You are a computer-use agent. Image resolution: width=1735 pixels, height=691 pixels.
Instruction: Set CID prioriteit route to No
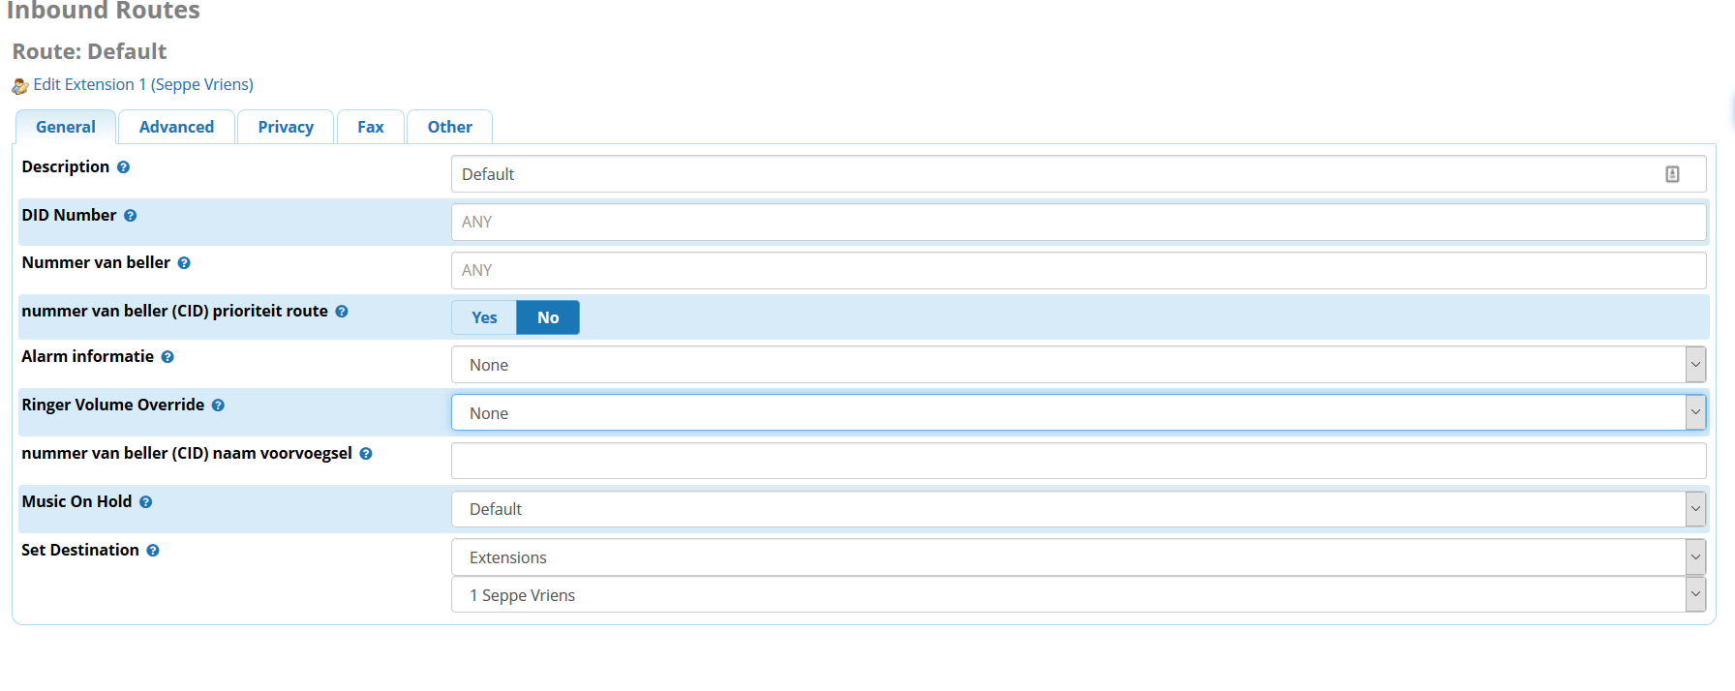click(x=548, y=317)
